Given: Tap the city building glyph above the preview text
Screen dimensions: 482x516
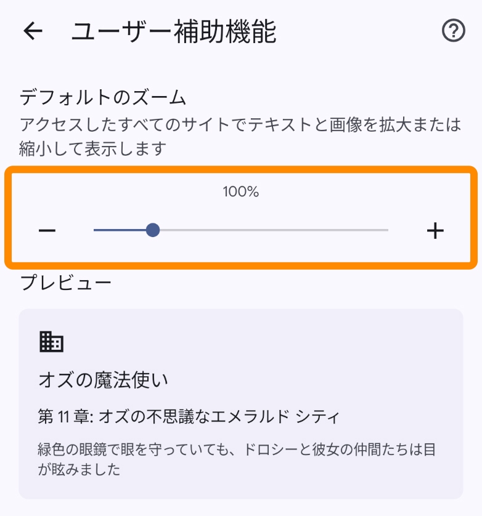Looking at the screenshot, I should pyautogui.click(x=52, y=341).
